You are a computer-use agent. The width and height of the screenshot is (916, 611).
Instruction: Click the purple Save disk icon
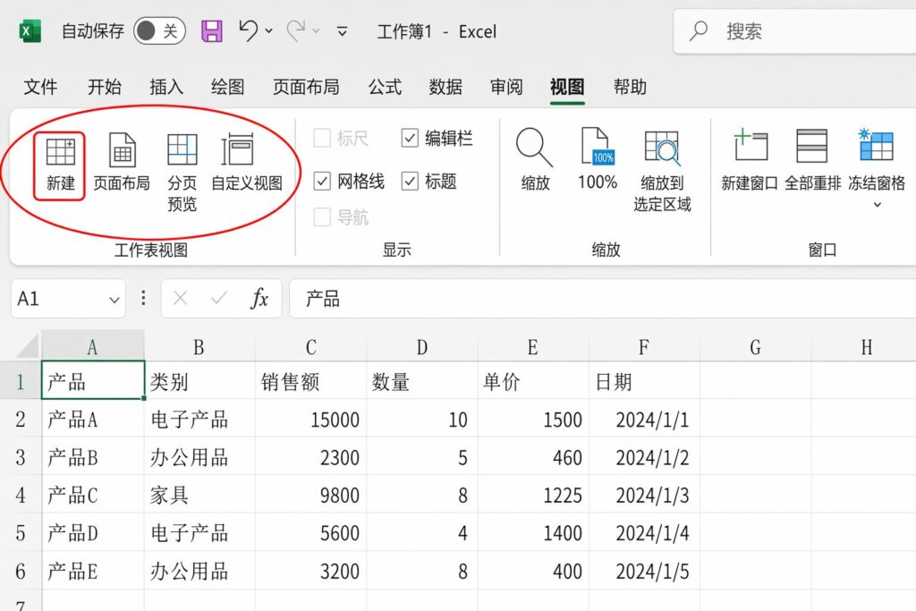[211, 31]
